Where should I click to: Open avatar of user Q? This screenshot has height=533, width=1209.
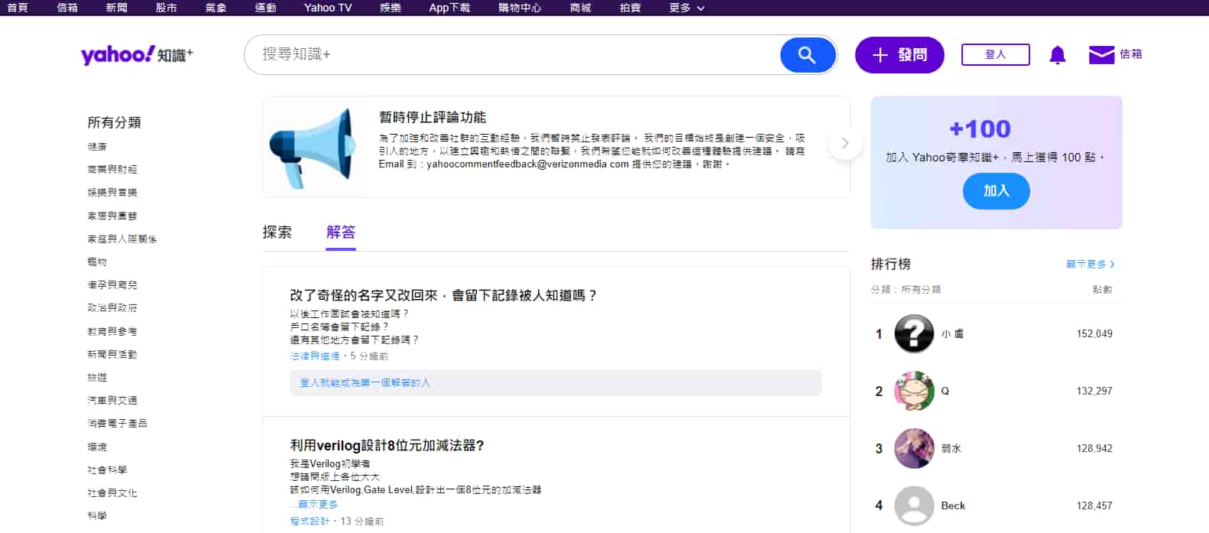[914, 391]
